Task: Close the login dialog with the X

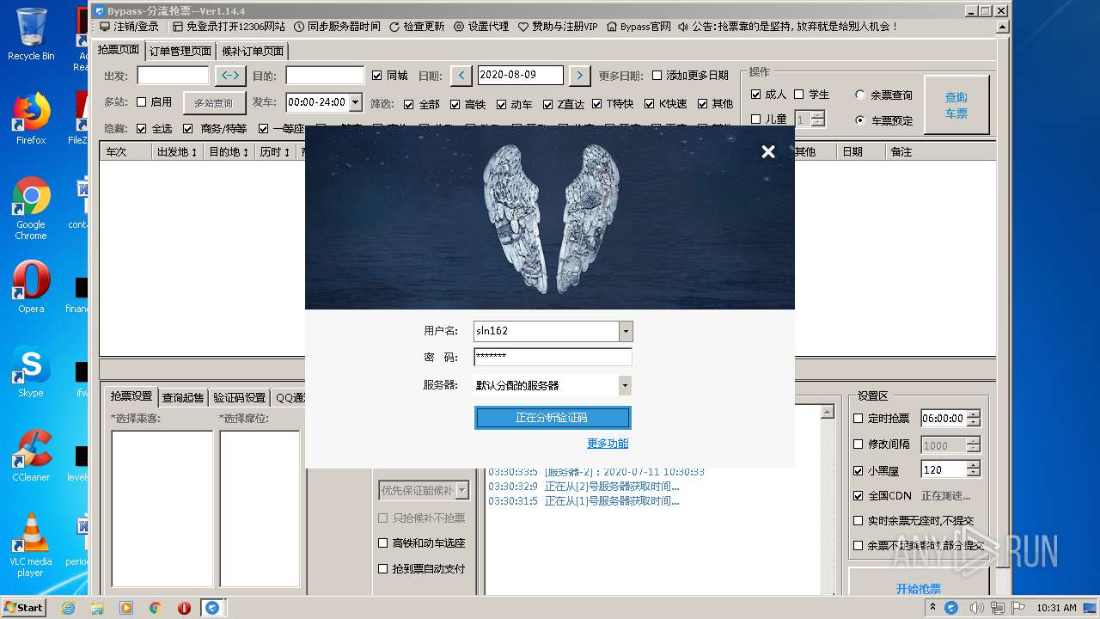Action: (x=768, y=151)
